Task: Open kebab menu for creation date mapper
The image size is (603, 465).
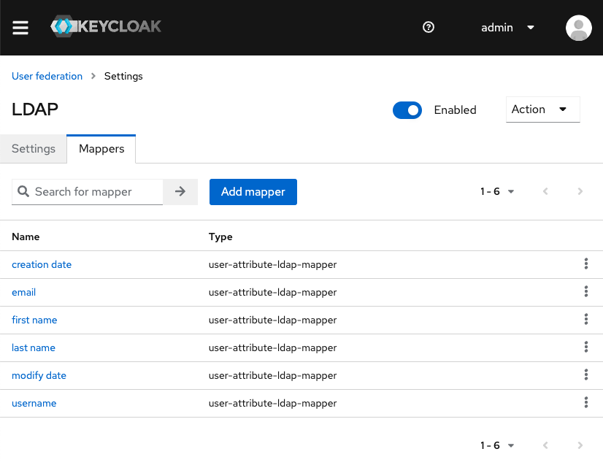Action: (585, 264)
